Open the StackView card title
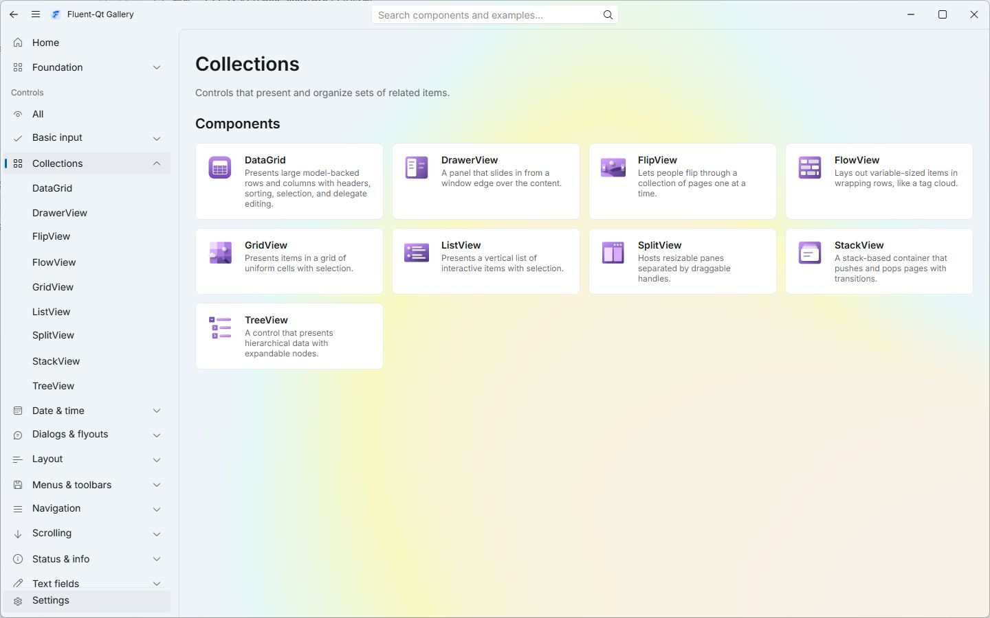 tap(859, 245)
